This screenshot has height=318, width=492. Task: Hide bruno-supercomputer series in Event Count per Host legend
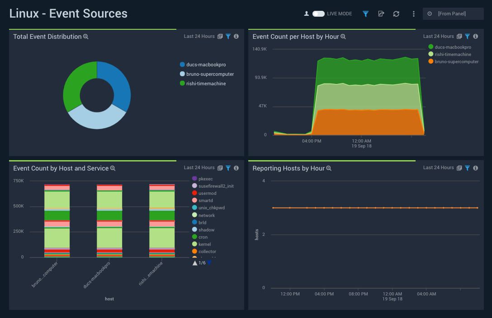[453, 61]
